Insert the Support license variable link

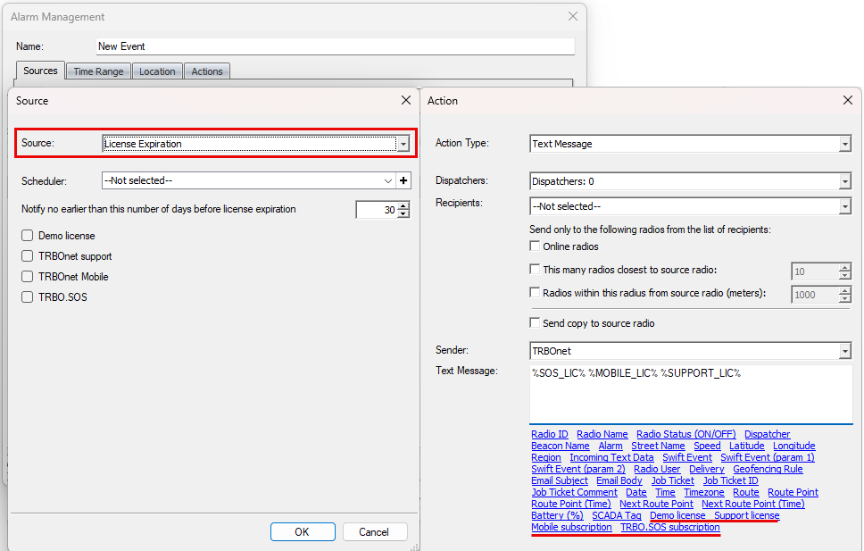(746, 515)
